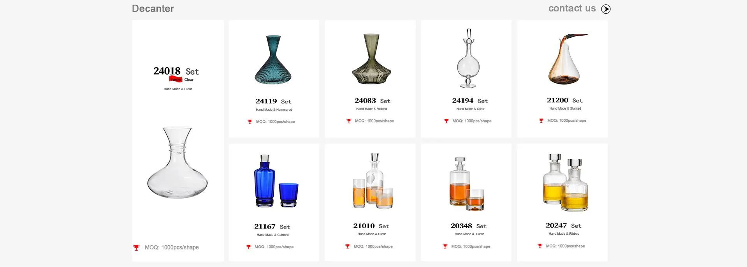This screenshot has height=267, width=747.
Task: View the 21010 whisky decanter set image
Action: [x=373, y=181]
